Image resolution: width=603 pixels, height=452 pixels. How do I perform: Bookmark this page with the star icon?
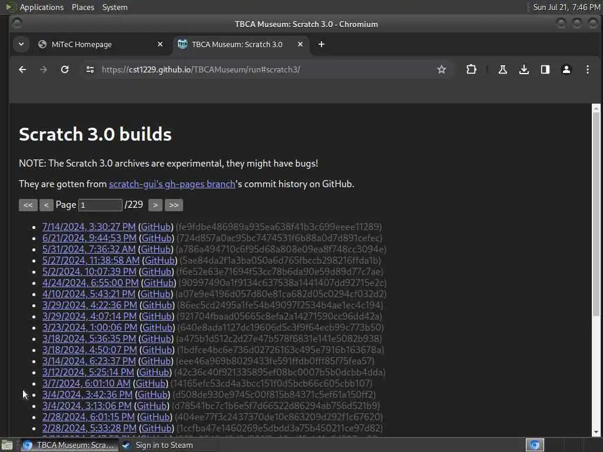442,69
